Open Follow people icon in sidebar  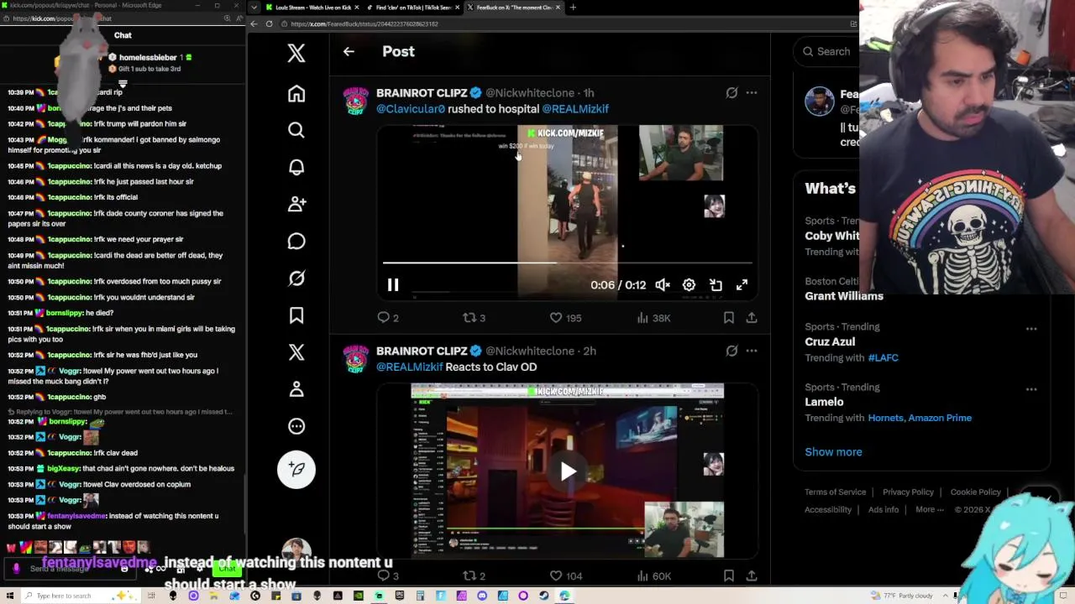(x=296, y=204)
